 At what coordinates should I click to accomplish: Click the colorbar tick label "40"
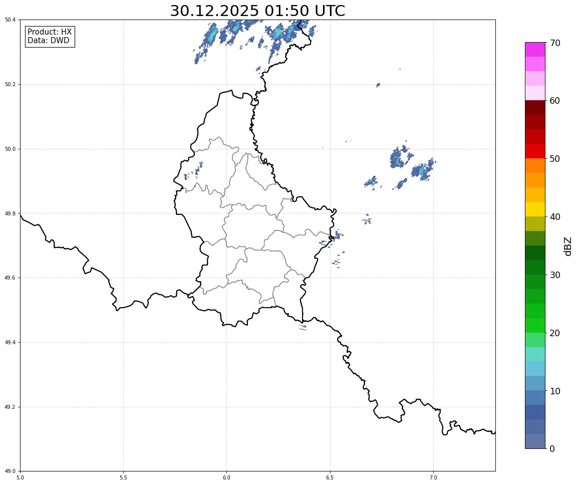[555, 217]
